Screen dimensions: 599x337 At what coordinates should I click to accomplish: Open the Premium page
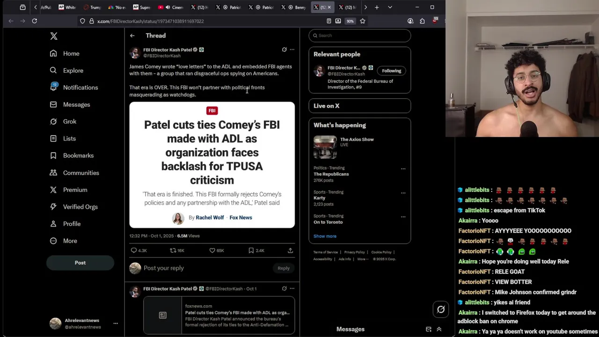69,190
